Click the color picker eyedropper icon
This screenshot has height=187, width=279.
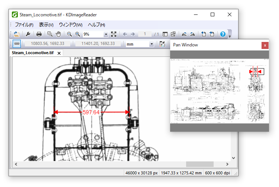tap(162, 44)
